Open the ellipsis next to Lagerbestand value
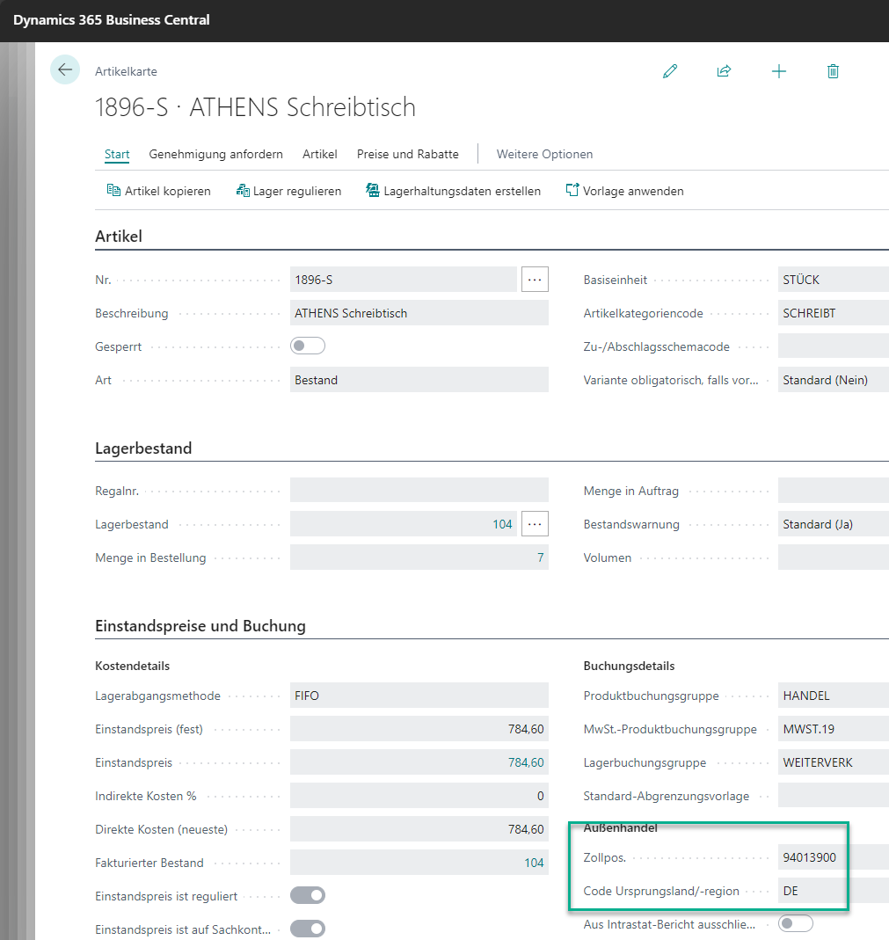This screenshot has height=940, width=889. tap(535, 524)
